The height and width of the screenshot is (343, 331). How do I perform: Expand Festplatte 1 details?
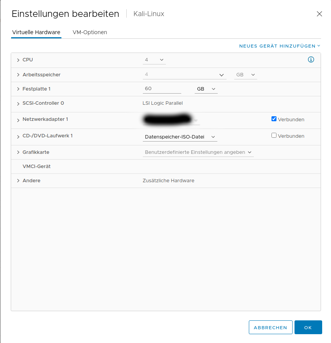coord(18,89)
